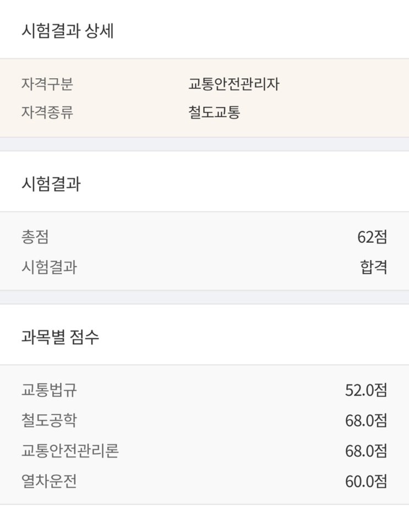This screenshot has width=409, height=511.
Task: Select the 철도공학 subject label
Action: coord(49,421)
